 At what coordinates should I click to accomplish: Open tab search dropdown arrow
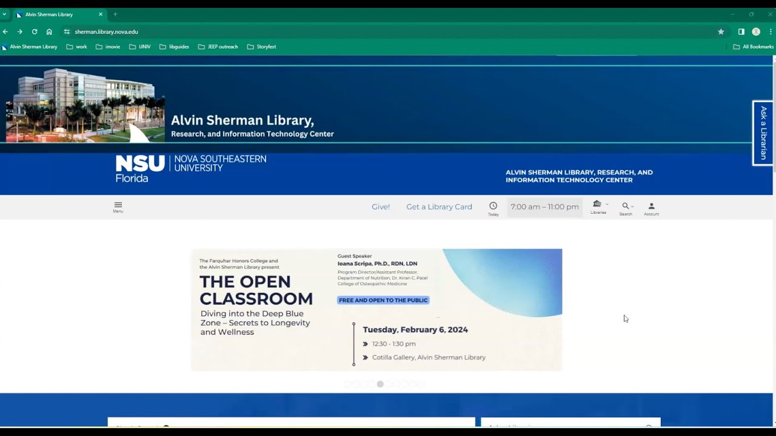tap(4, 14)
